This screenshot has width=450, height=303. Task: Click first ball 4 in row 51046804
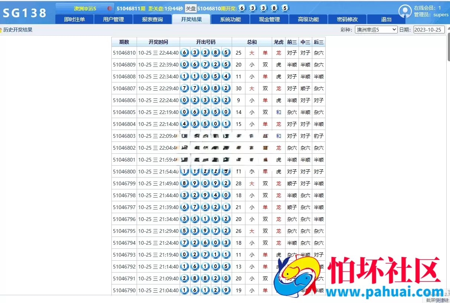point(185,124)
